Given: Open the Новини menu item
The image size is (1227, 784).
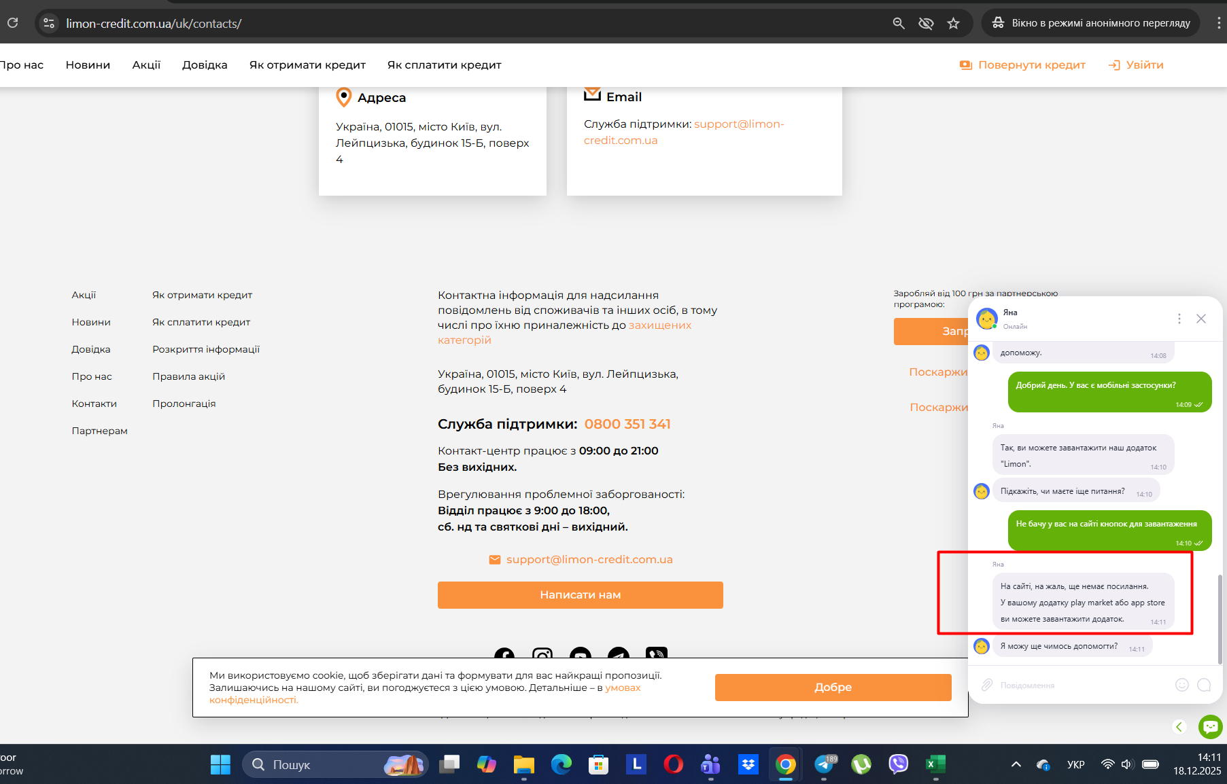Looking at the screenshot, I should tap(88, 65).
